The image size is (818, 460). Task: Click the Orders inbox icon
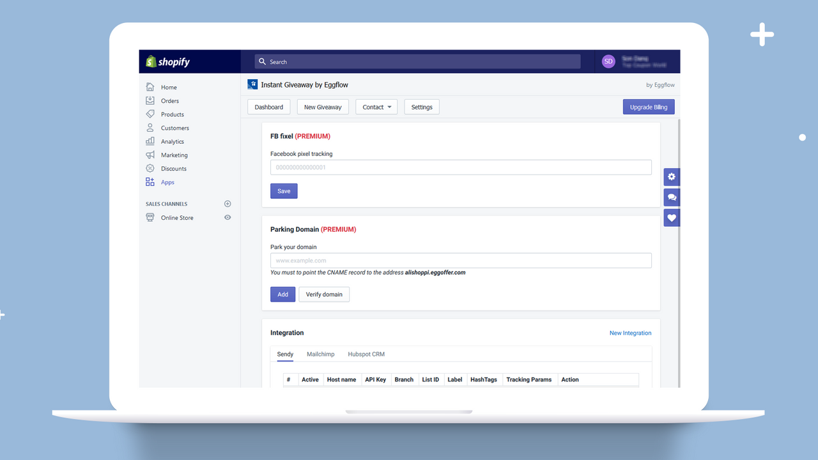tap(150, 100)
